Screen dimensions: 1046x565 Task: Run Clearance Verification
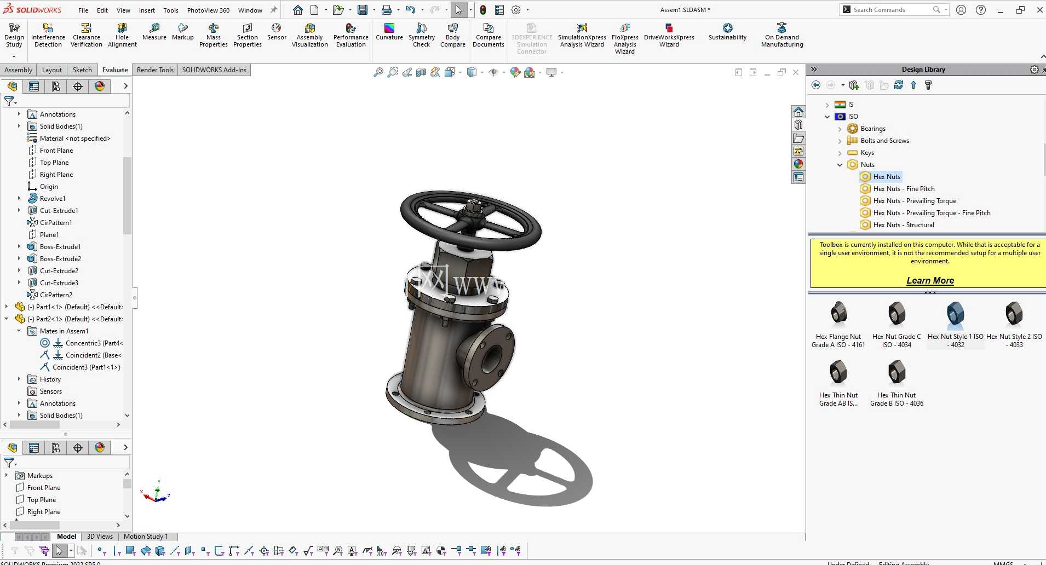(87, 35)
